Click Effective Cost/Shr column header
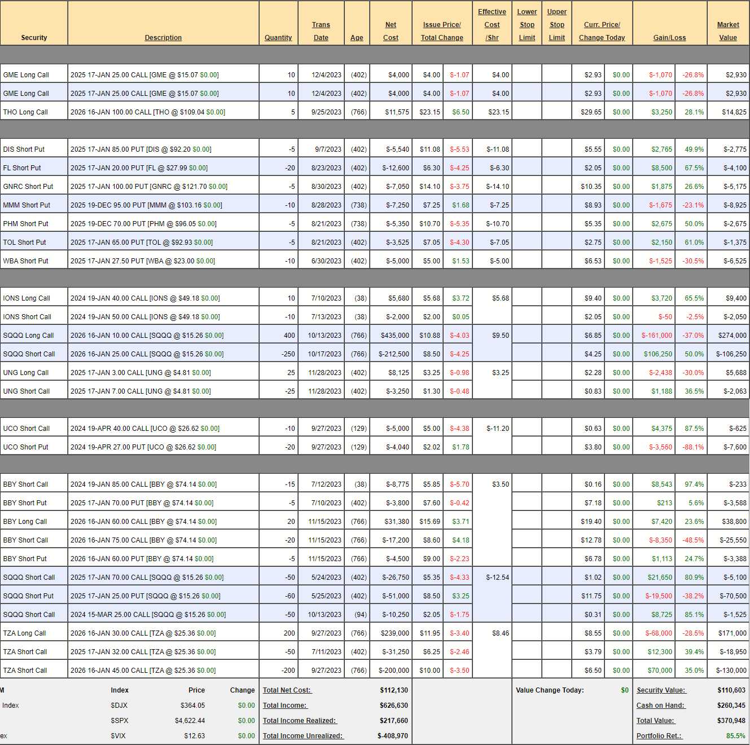The height and width of the screenshot is (745, 750). click(492, 25)
